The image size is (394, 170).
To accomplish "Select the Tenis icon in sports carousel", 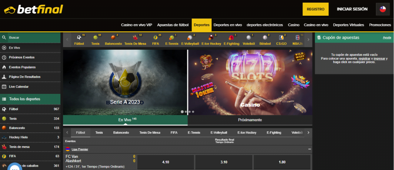I will click(x=95, y=38).
